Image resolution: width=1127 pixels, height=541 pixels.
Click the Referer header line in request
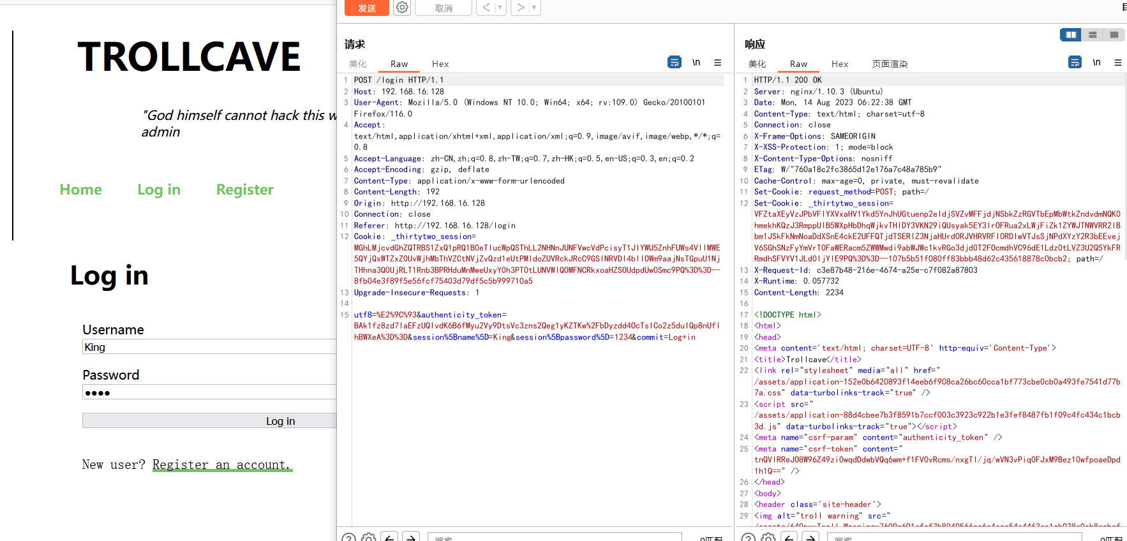tap(435, 226)
